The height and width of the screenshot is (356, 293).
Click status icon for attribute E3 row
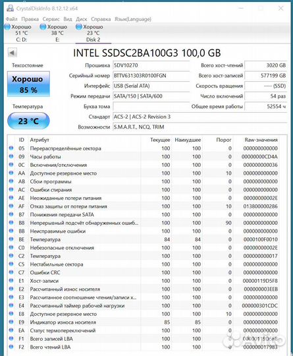click(x=11, y=297)
